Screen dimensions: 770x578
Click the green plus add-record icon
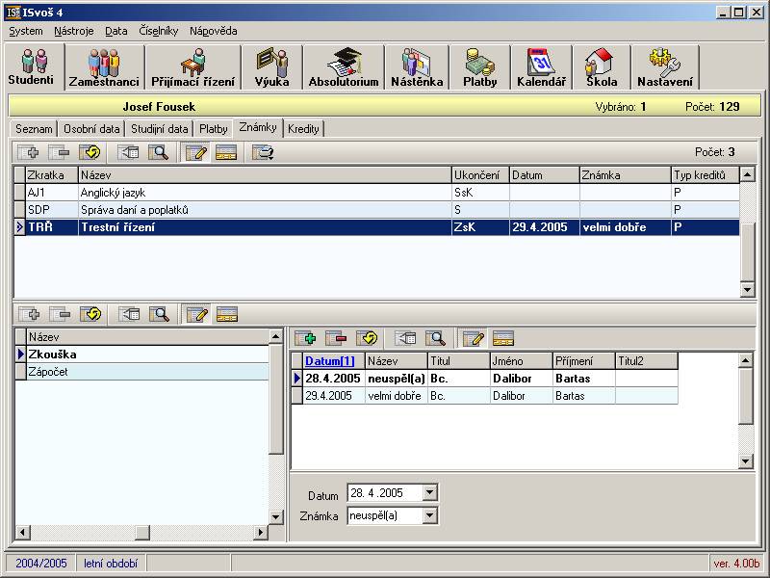tap(305, 338)
